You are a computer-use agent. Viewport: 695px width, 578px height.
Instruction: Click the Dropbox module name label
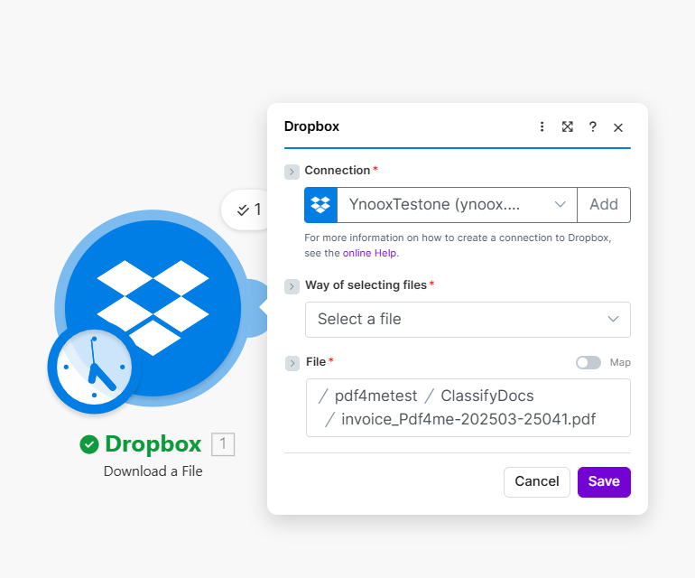[x=153, y=443]
